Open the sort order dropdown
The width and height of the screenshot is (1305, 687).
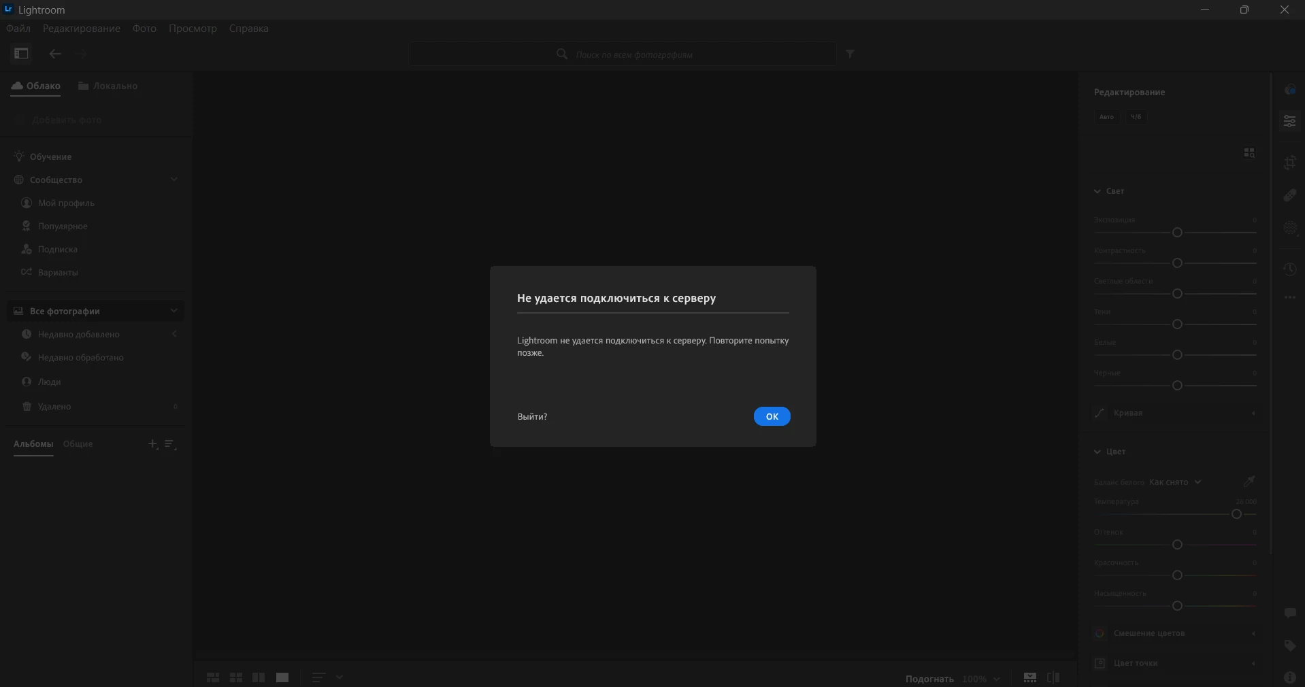pos(327,677)
